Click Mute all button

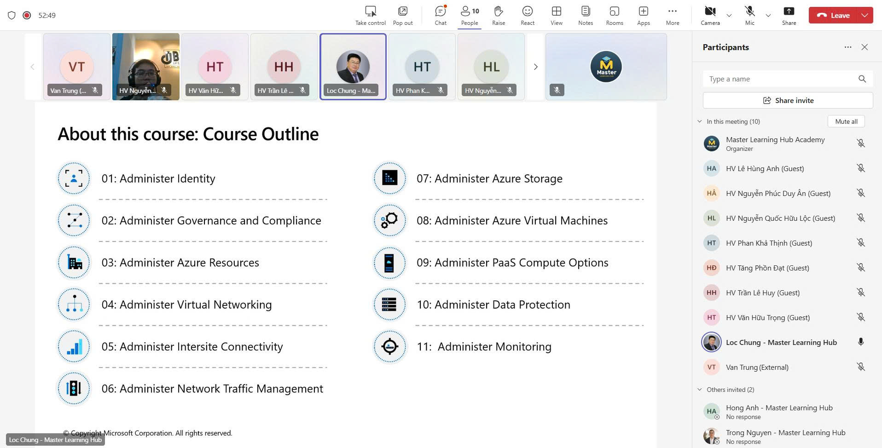(846, 121)
